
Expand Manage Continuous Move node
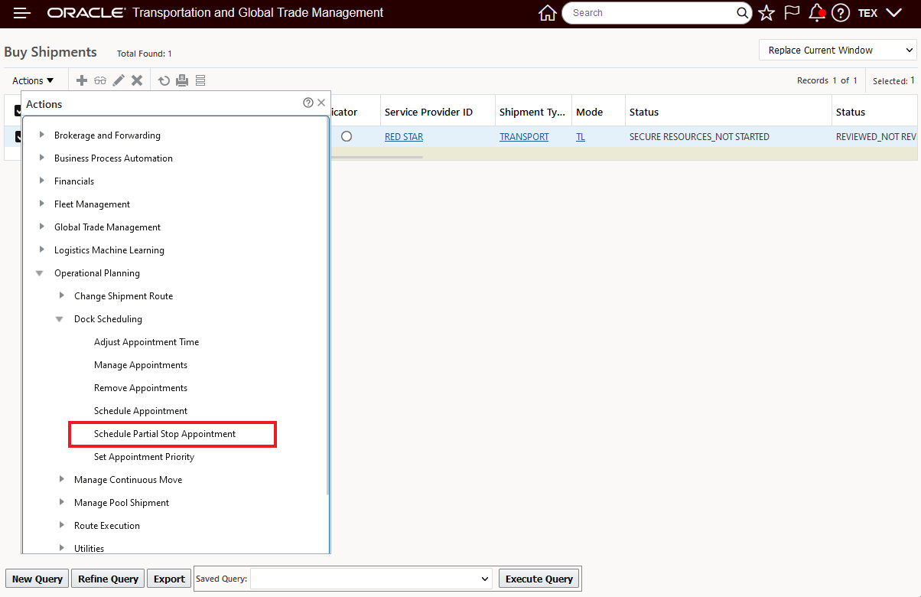coord(61,480)
